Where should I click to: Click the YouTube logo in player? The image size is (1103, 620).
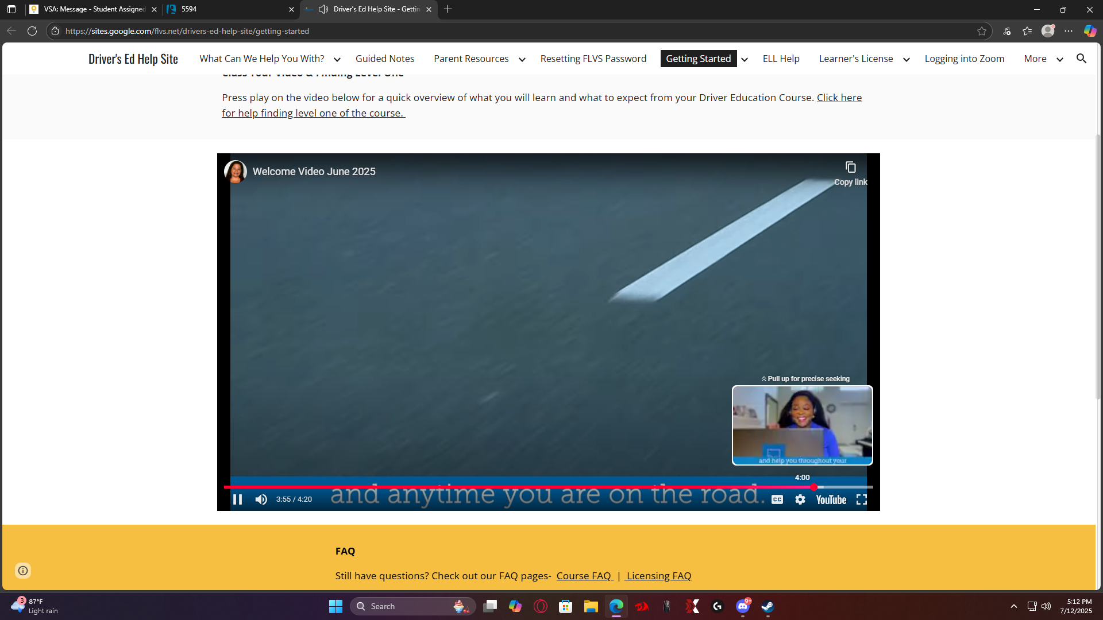[x=831, y=499]
